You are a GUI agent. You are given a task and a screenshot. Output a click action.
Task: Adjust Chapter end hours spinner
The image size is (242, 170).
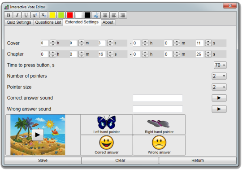click(145, 54)
